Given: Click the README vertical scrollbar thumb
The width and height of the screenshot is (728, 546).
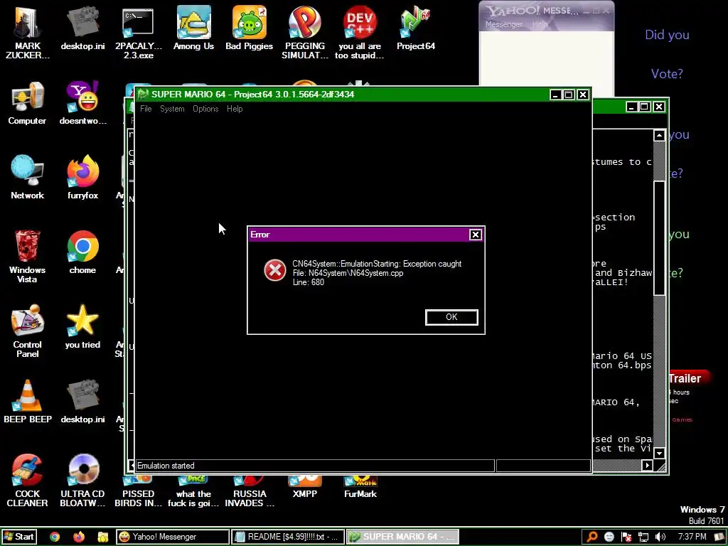Looking at the screenshot, I should click(x=659, y=237).
